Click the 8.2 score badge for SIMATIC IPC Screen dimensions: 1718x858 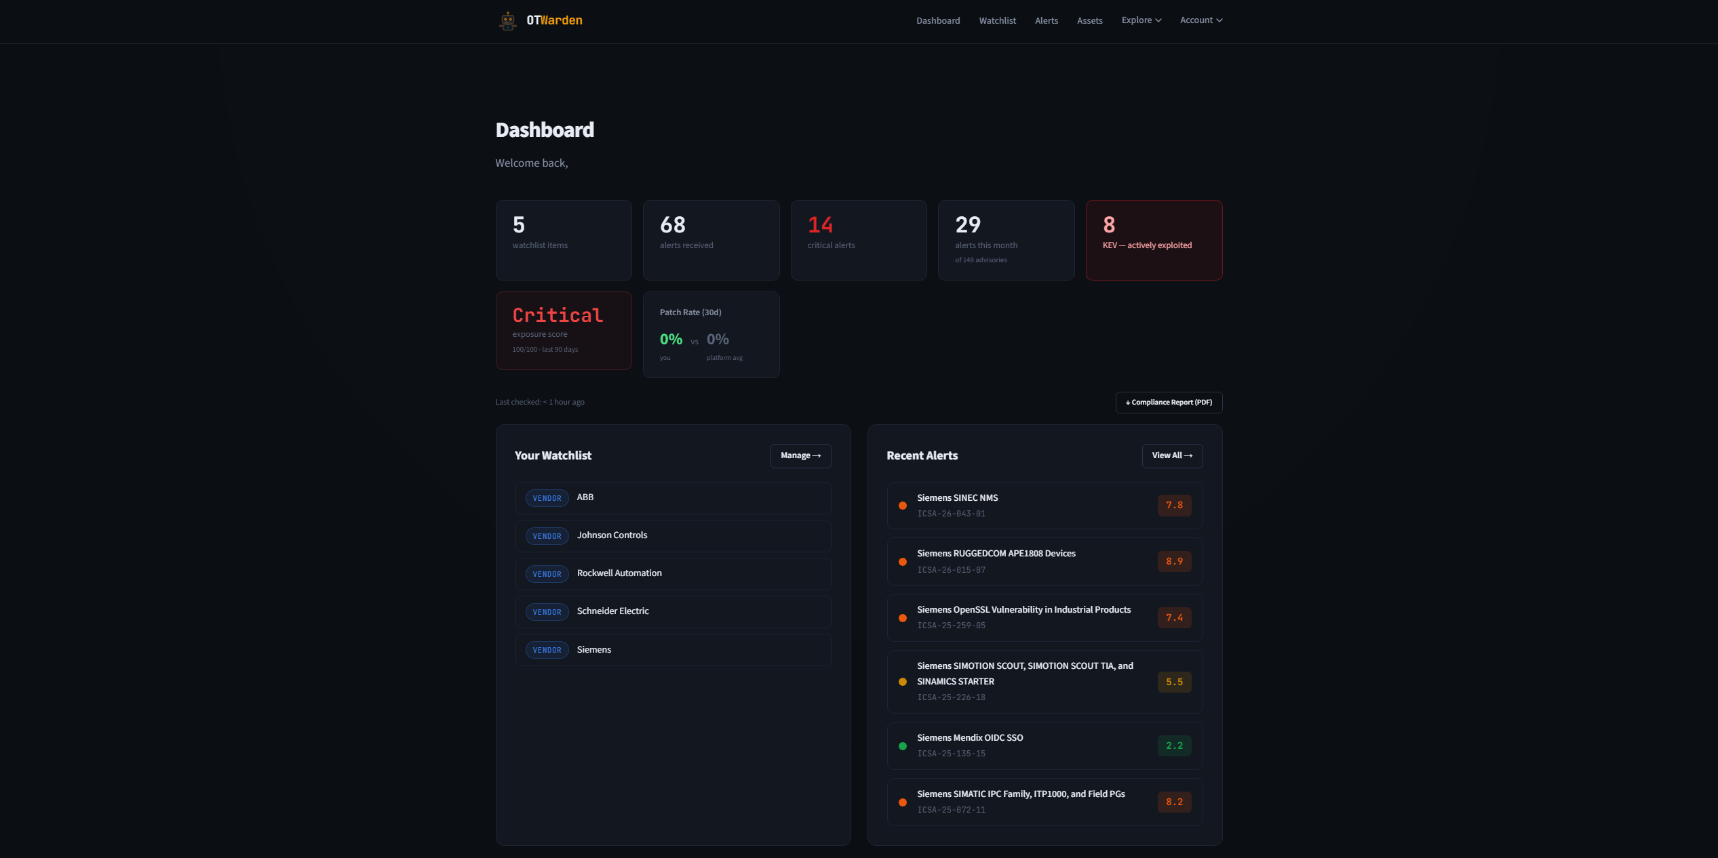coord(1174,802)
